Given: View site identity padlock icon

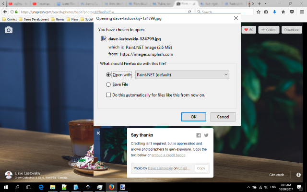Looking at the screenshot, I should click(x=16, y=12).
